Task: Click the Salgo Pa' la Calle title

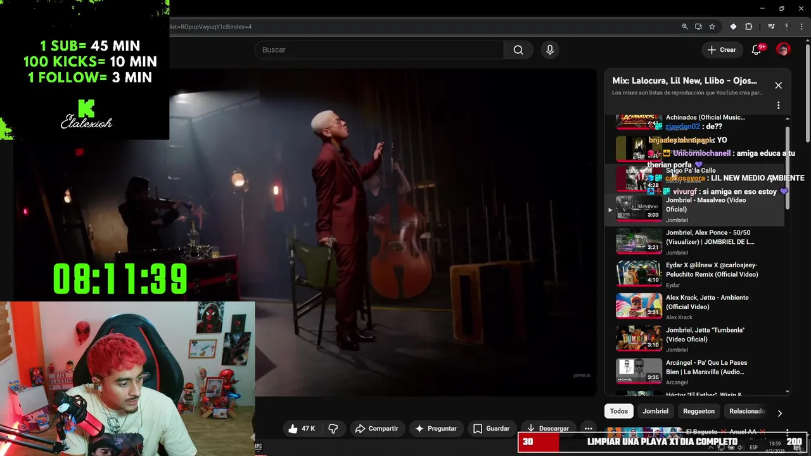Action: point(691,170)
